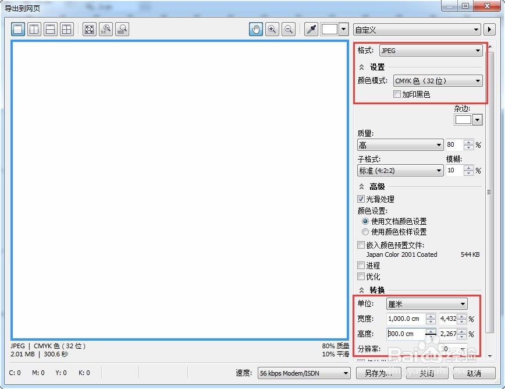
Task: Click the 高度 300.0 cm field
Action: point(406,334)
